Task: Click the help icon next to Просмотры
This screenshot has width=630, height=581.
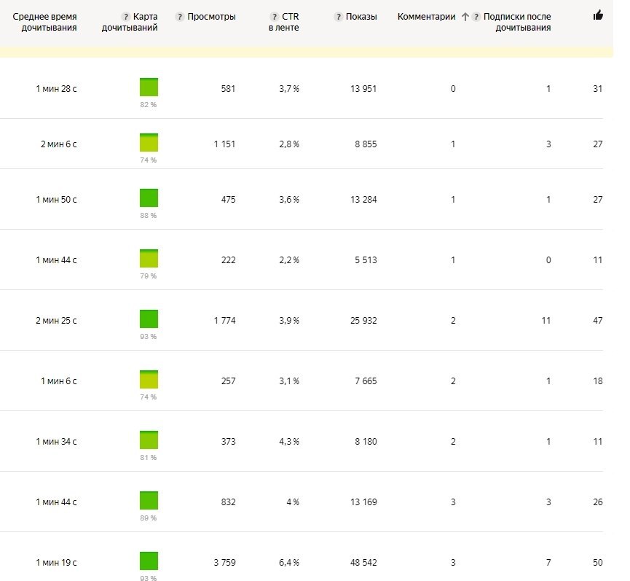Action: click(180, 17)
